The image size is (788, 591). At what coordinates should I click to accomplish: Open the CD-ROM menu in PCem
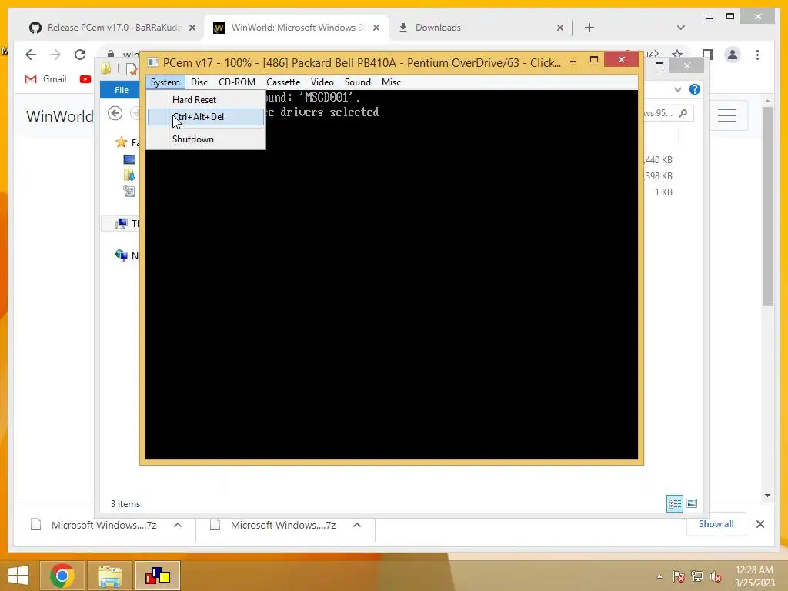click(x=237, y=82)
